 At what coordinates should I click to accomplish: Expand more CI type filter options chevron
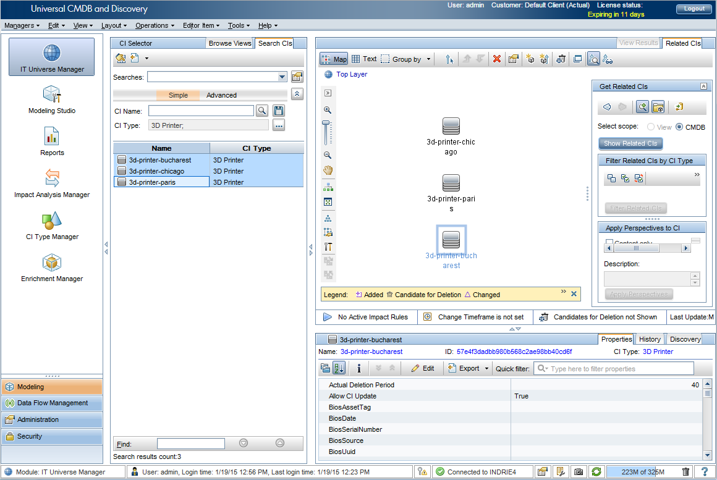point(697,175)
